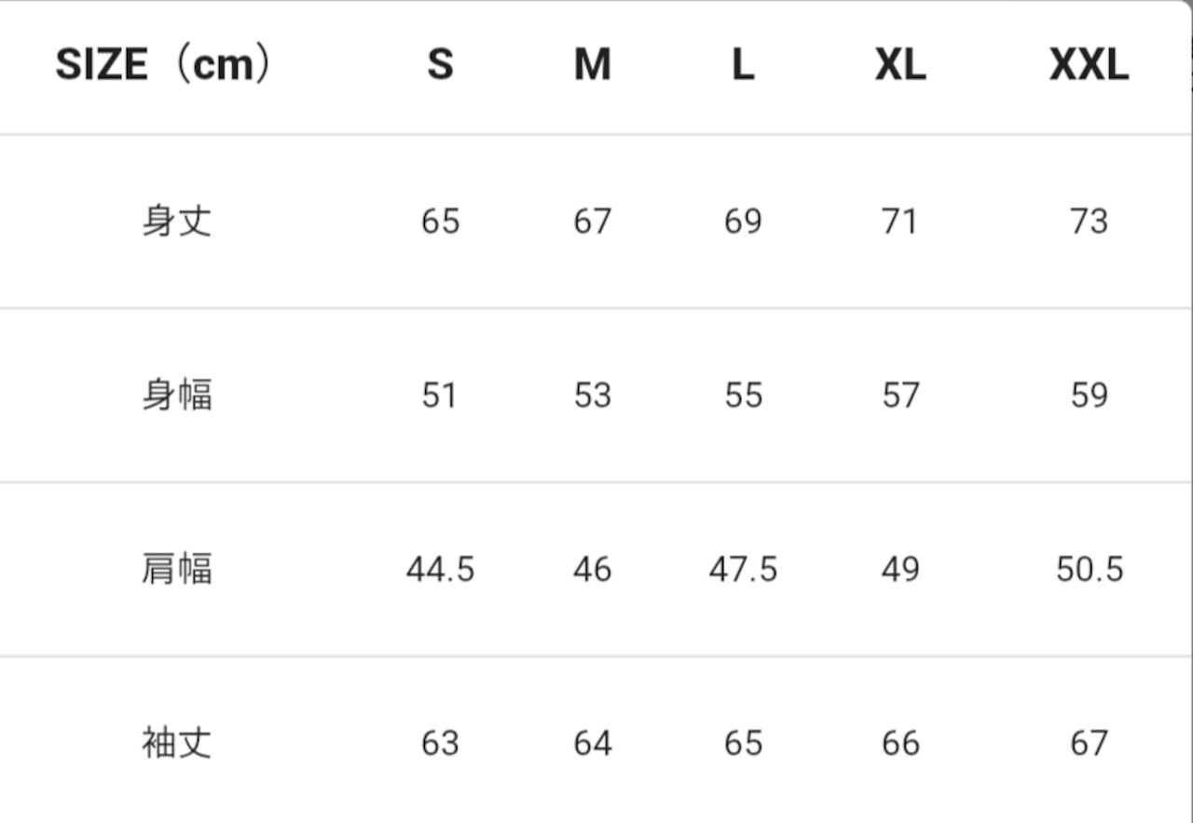The width and height of the screenshot is (1193, 823).
Task: Select the S size column header
Action: click(440, 65)
